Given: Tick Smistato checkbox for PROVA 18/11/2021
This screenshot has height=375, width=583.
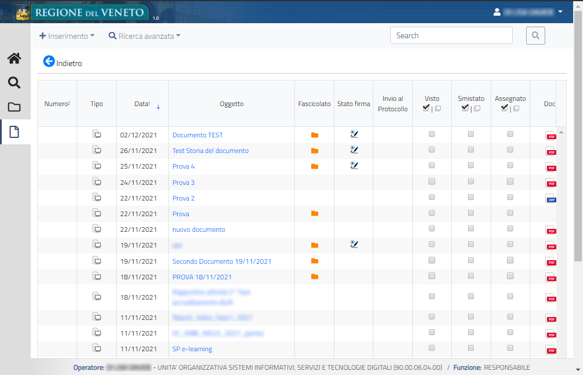Looking at the screenshot, I should click(x=471, y=276).
